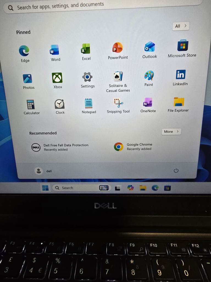Open recommended Google Chrome entry
The height and width of the screenshot is (282, 211).
133,147
